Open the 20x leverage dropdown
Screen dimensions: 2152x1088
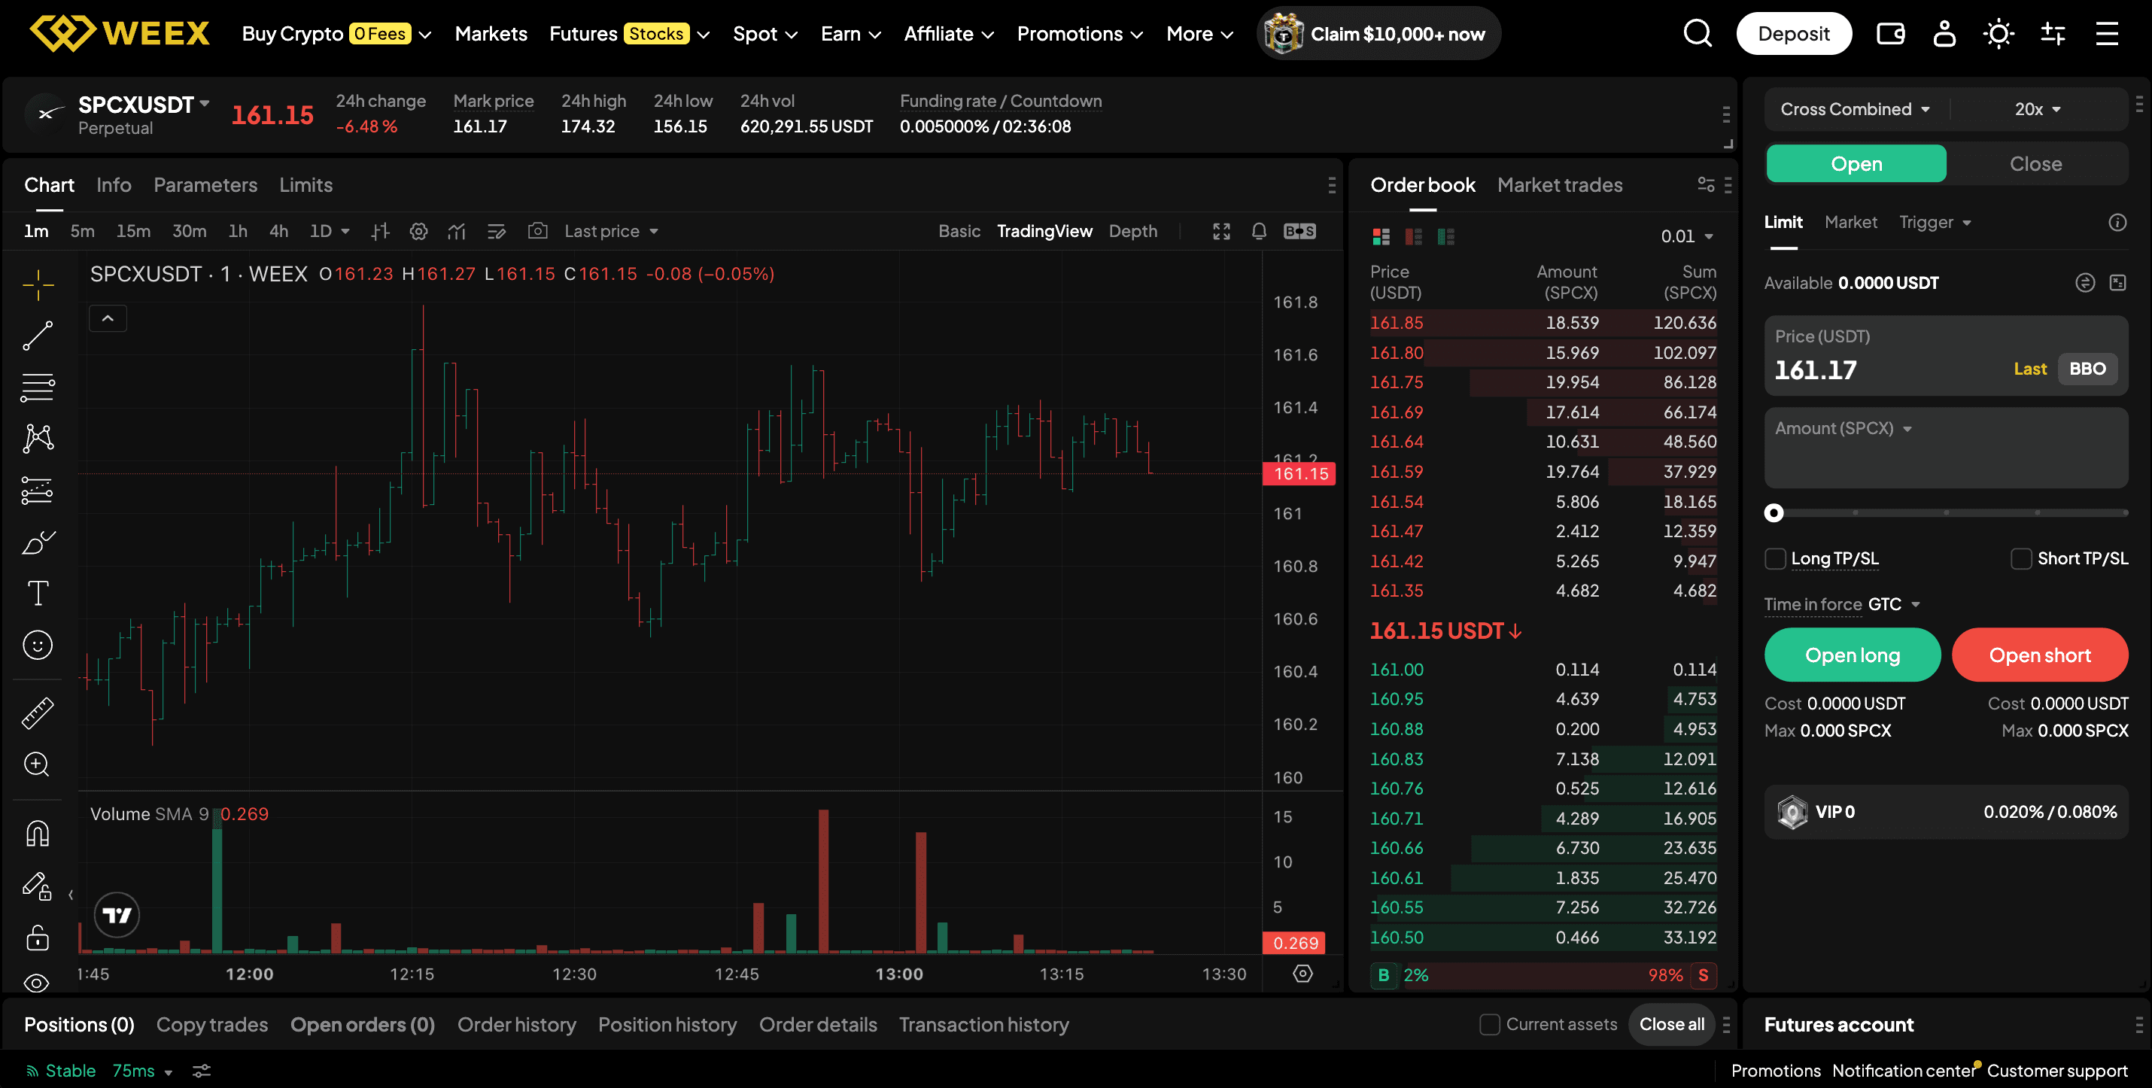click(x=2037, y=109)
